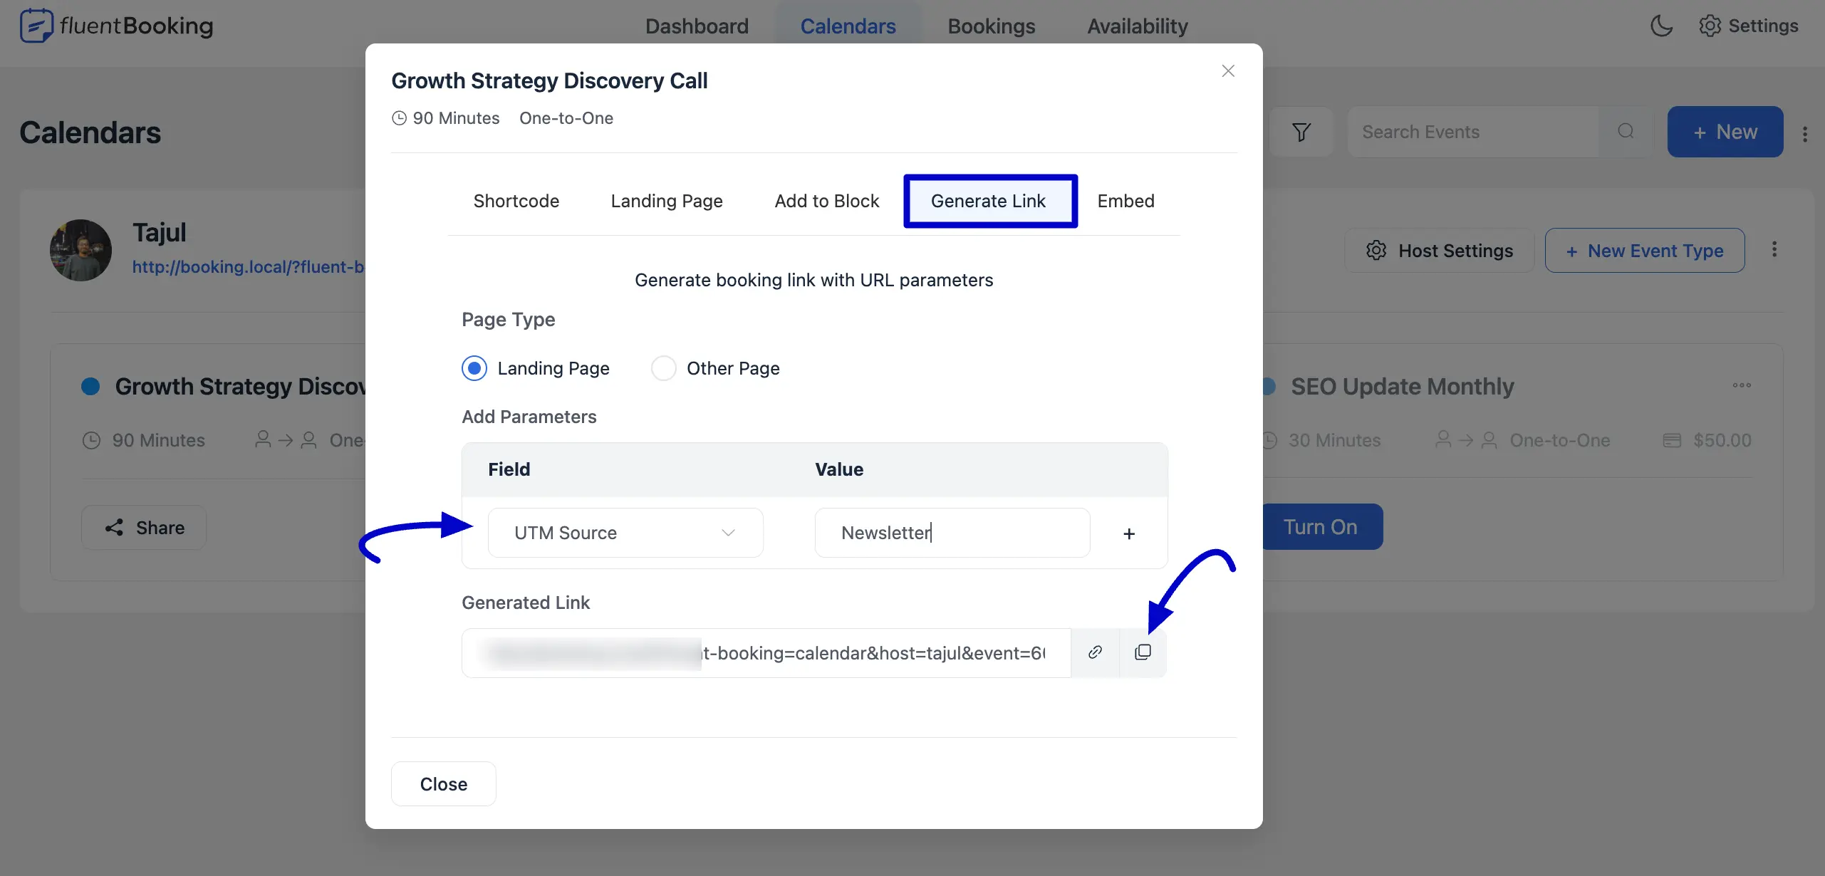
Task: Focus the Newsletter value input field
Action: tap(952, 533)
